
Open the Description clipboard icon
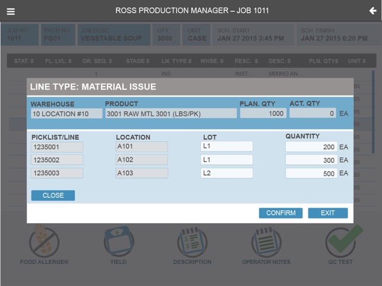[x=192, y=242]
